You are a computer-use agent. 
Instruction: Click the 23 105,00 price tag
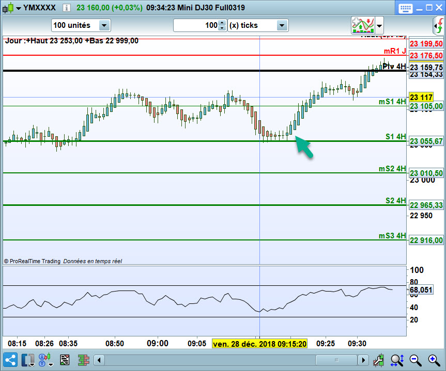point(426,106)
